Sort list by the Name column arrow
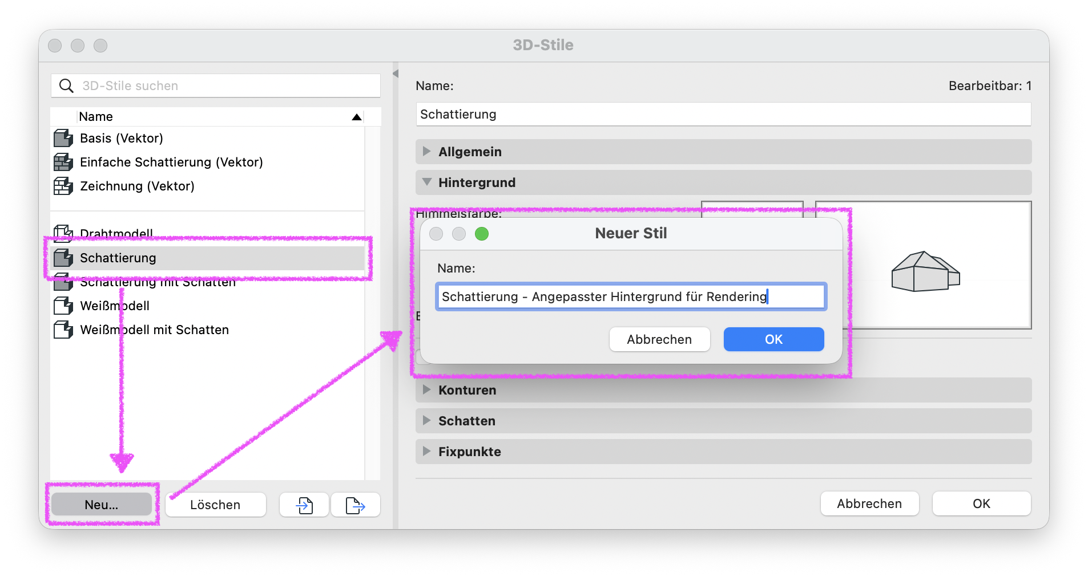Viewport: 1088px width, 577px height. click(357, 117)
